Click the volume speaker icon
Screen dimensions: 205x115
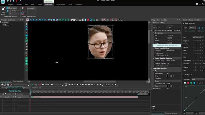[x=52, y=85]
